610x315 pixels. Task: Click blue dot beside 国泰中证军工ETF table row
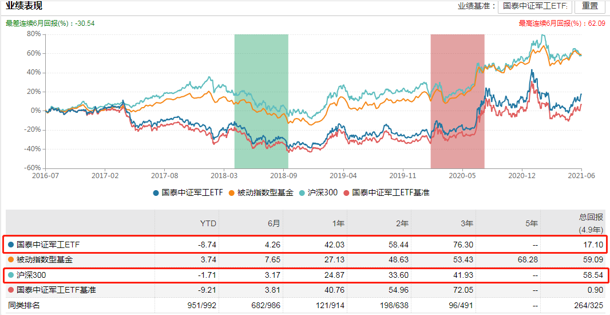(x=11, y=245)
